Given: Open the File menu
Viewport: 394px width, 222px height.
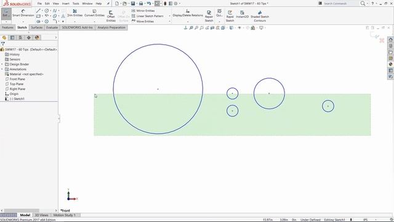Looking at the screenshot, I should [39, 4].
